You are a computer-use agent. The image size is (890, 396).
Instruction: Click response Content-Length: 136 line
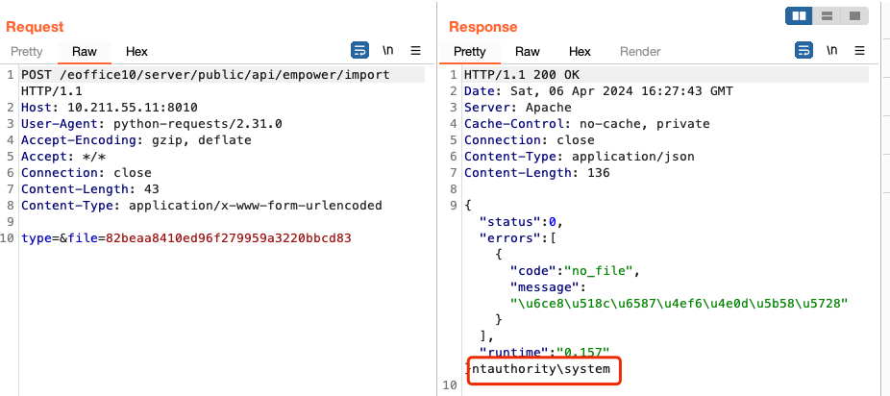tap(537, 172)
